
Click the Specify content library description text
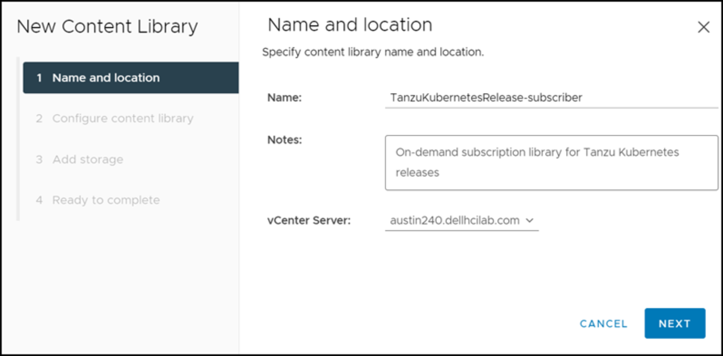pyautogui.click(x=373, y=52)
